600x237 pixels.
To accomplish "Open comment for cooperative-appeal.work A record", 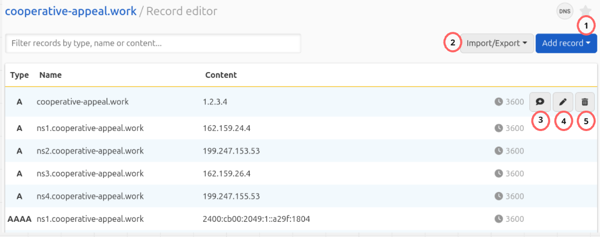I will coord(540,102).
